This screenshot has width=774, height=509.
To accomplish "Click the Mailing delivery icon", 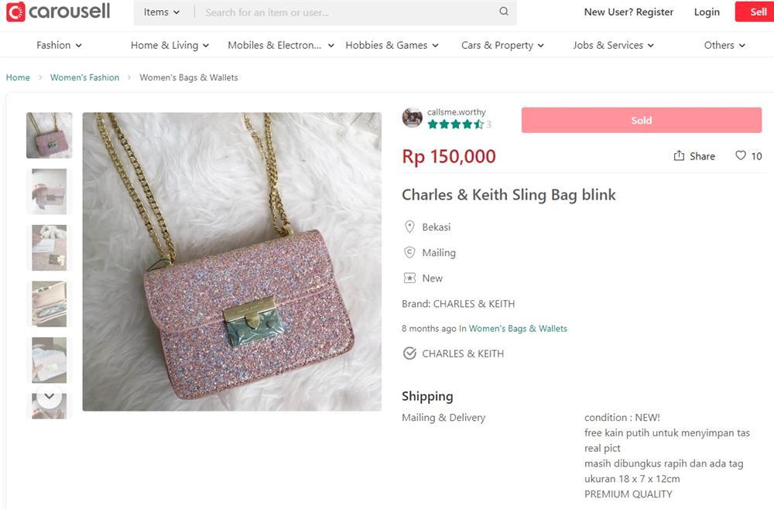I will (x=409, y=252).
